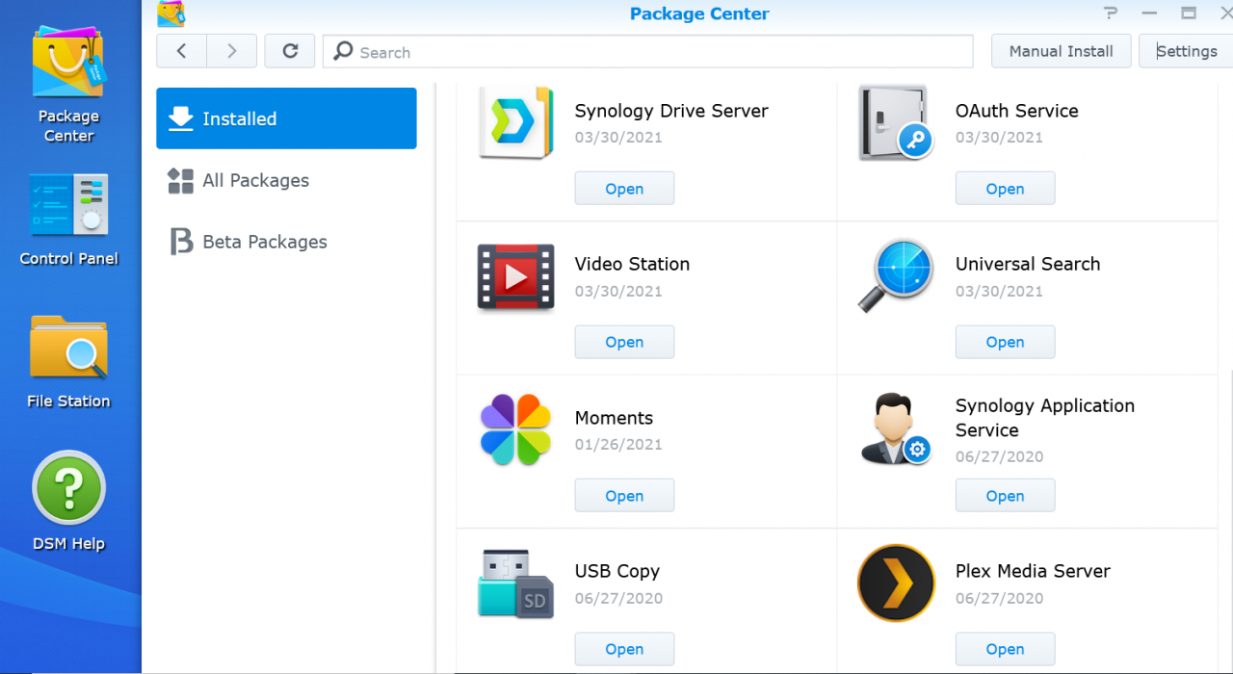The height and width of the screenshot is (674, 1233).
Task: Click Moments date 01/26/2021
Action: tap(618, 445)
